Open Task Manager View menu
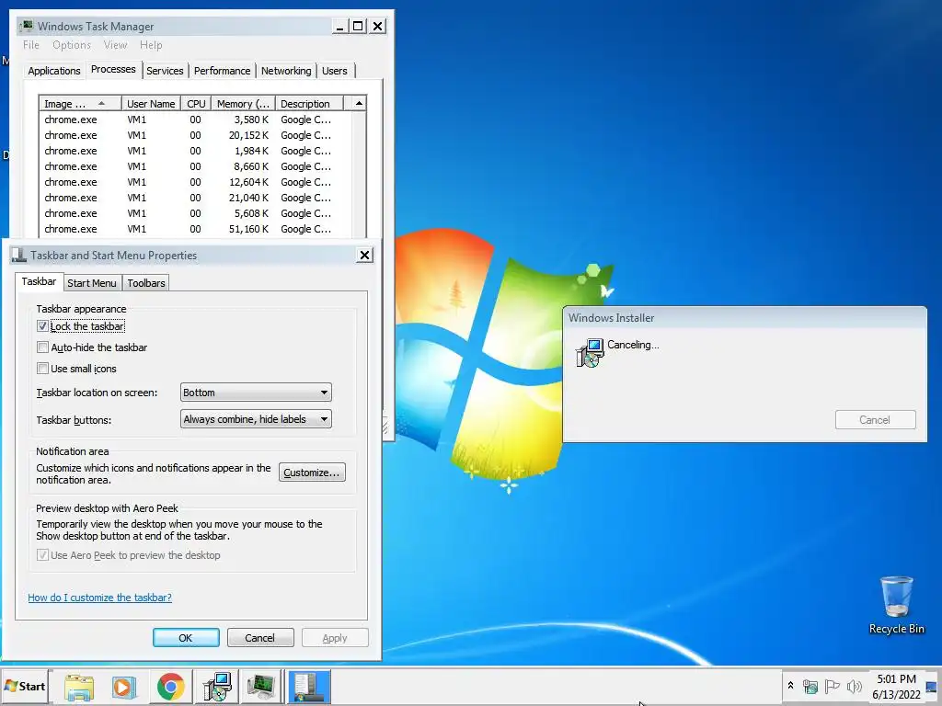The height and width of the screenshot is (706, 942). (115, 45)
